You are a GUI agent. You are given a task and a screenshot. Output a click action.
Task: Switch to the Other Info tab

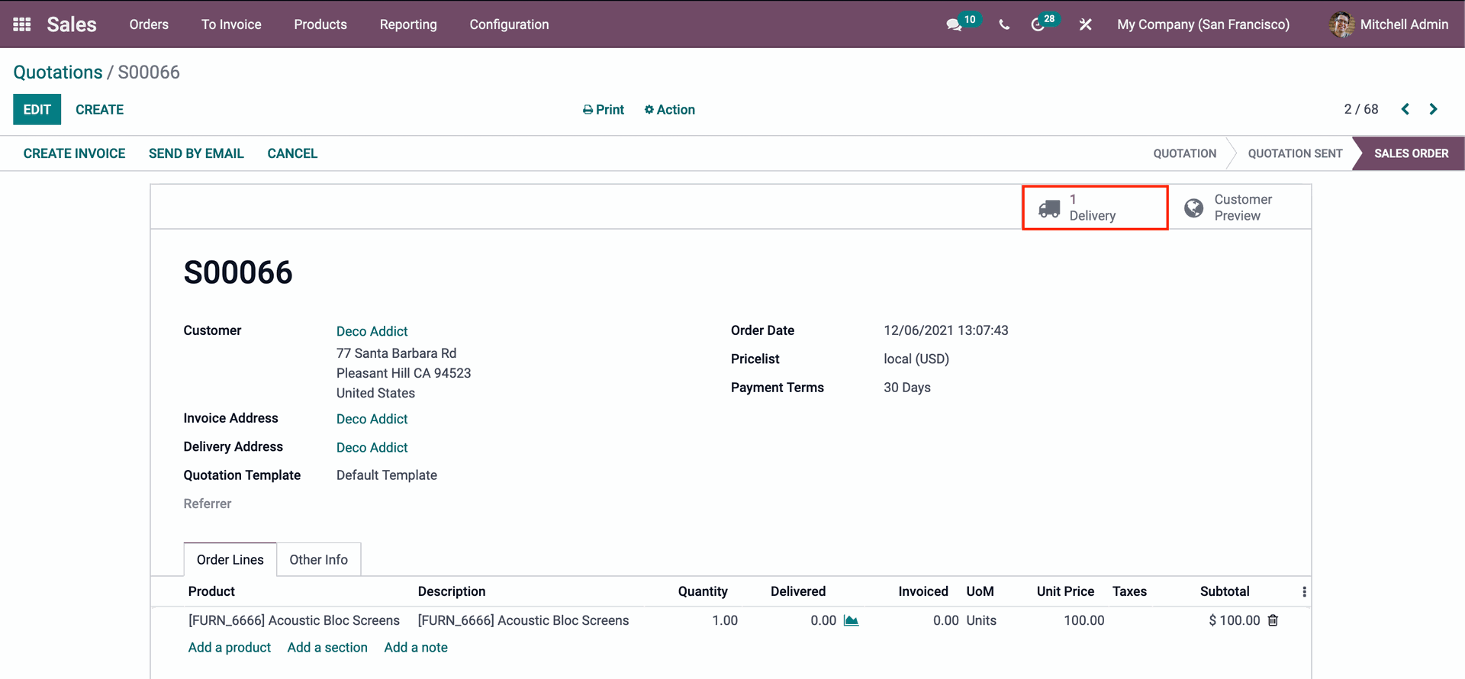click(318, 560)
